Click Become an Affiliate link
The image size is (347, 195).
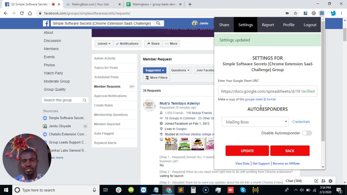[x=286, y=163]
